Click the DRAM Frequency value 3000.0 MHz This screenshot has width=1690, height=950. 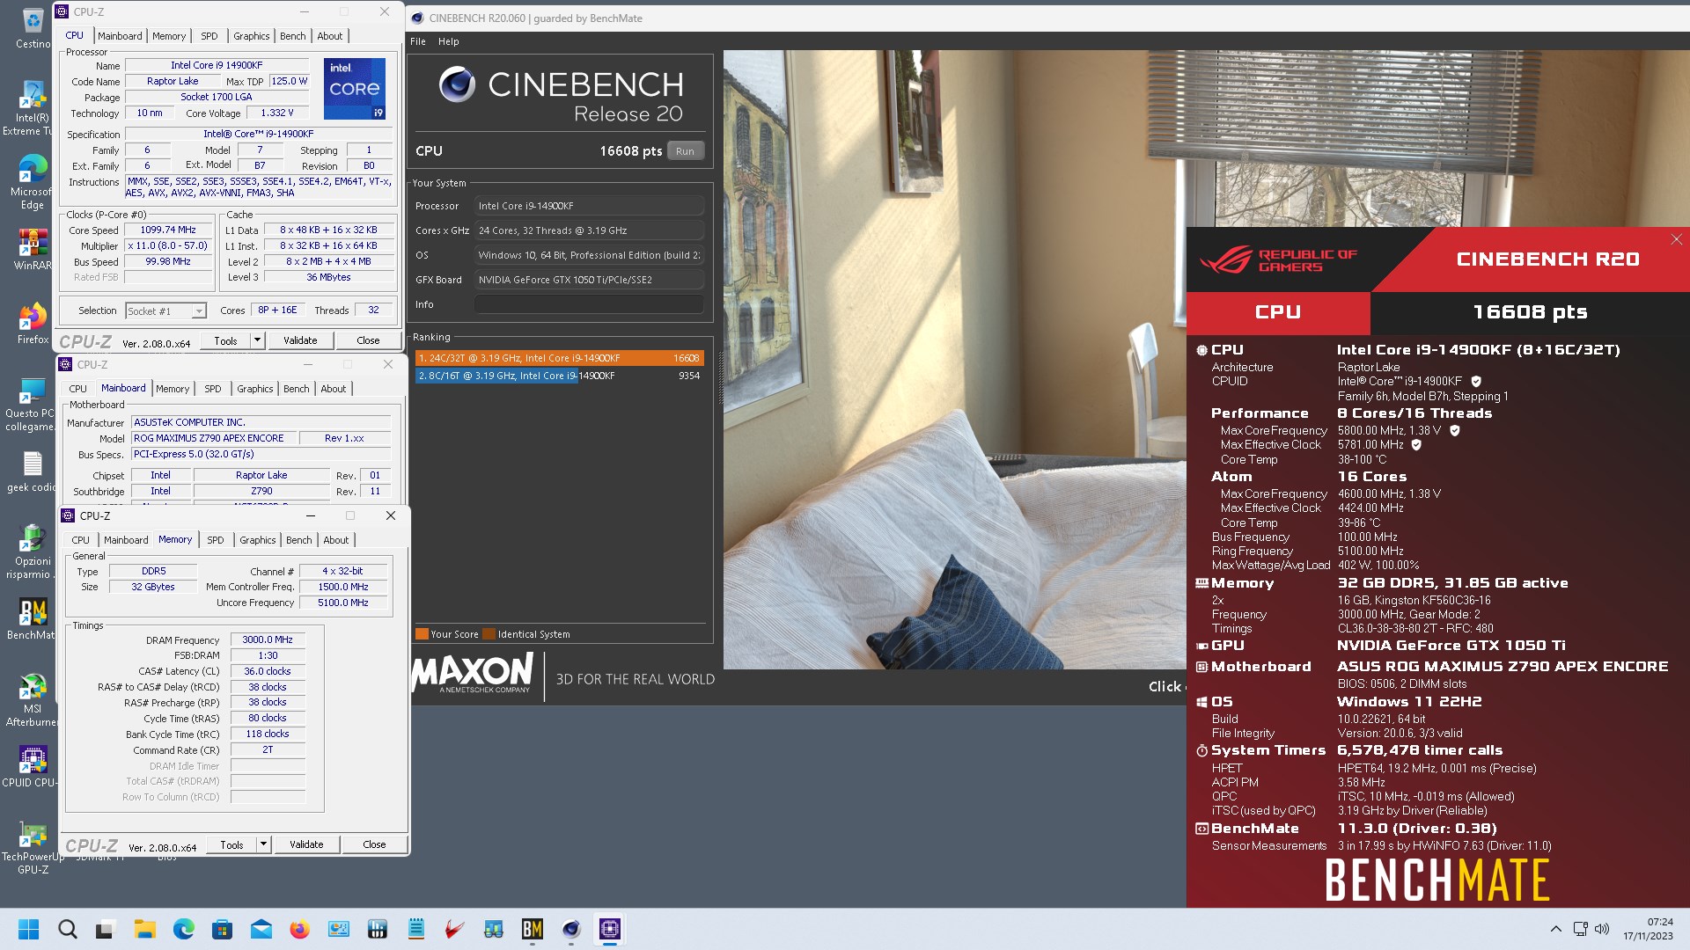pyautogui.click(x=268, y=640)
